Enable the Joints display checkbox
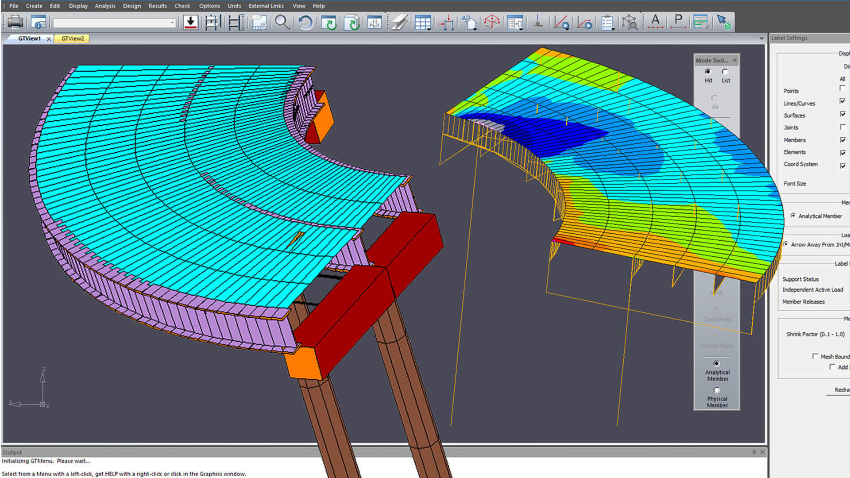The height and width of the screenshot is (478, 850). coord(842,127)
